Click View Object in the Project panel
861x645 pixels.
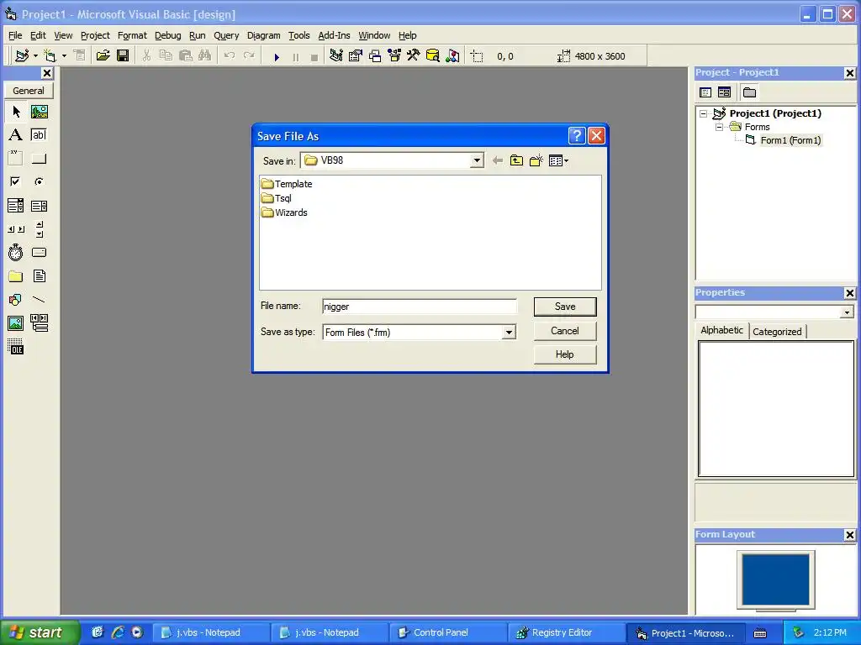[724, 92]
